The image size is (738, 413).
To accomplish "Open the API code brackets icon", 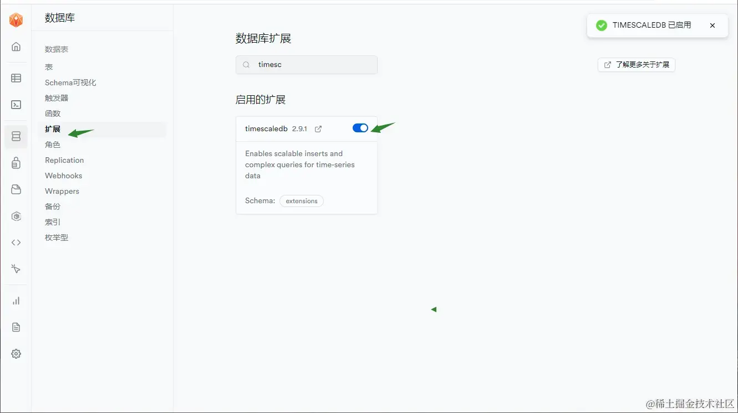I will (x=16, y=242).
